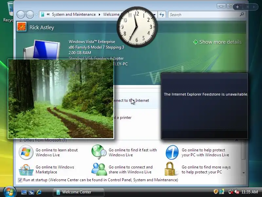Screen dimensions: 262x197
Task: Click the muted volume tray icon
Action: pos(236,191)
